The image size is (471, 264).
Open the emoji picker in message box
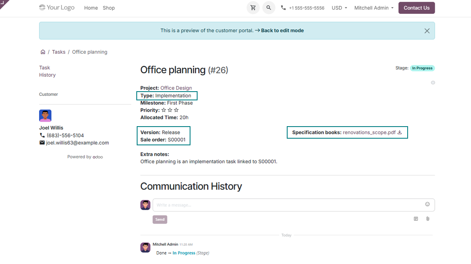[427, 204]
